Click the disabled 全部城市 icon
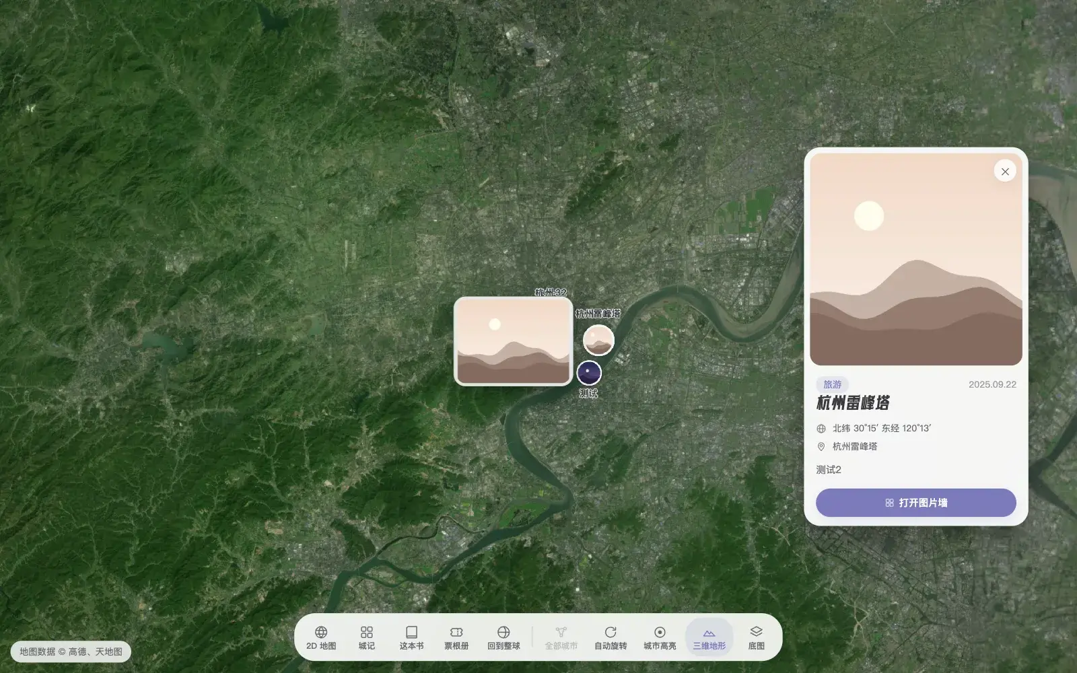The image size is (1077, 673). pos(561,637)
